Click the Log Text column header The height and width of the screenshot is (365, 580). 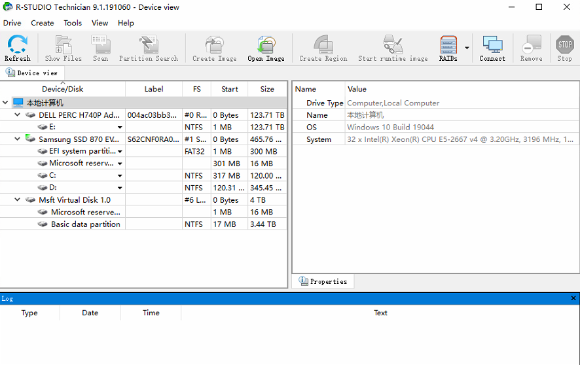point(380,313)
